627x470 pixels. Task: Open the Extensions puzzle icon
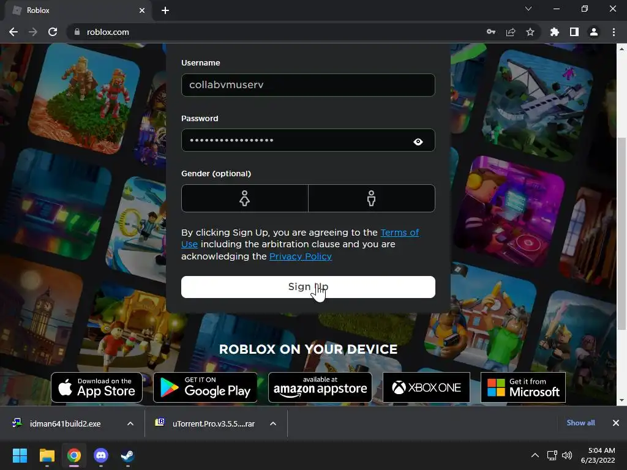click(555, 32)
